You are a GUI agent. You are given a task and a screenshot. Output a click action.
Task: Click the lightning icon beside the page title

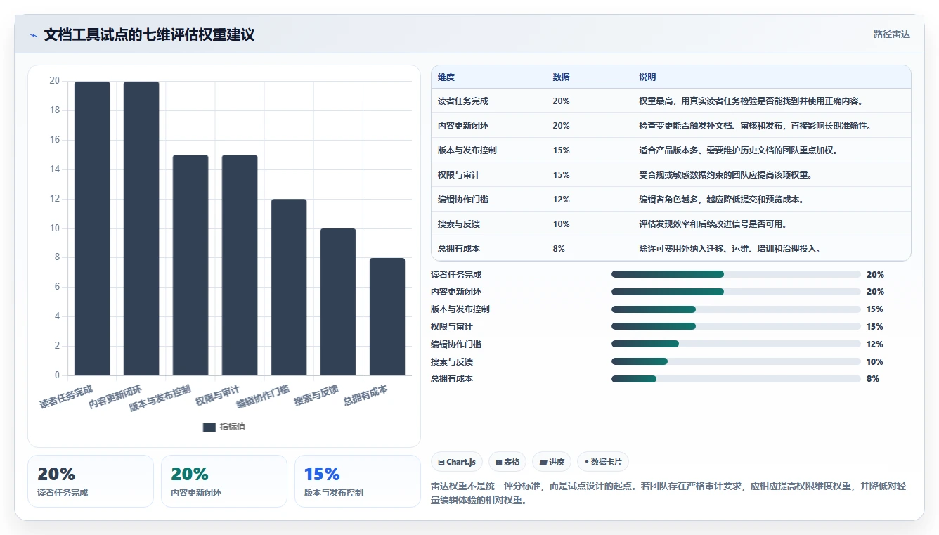pyautogui.click(x=34, y=35)
